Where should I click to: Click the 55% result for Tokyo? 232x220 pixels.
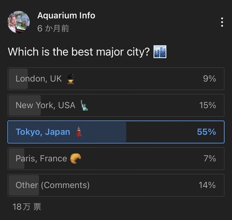[x=206, y=132]
